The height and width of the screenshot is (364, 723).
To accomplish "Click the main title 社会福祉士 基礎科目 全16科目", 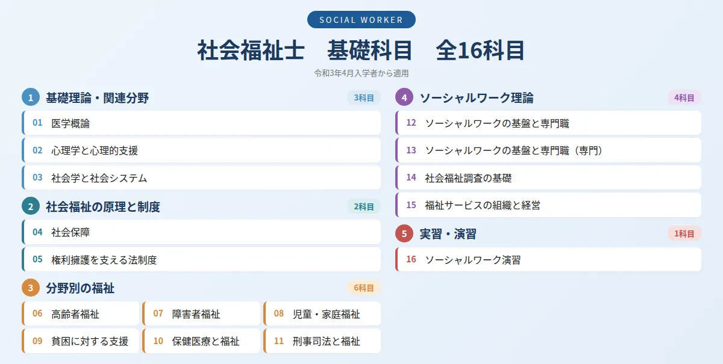I will [x=361, y=51].
